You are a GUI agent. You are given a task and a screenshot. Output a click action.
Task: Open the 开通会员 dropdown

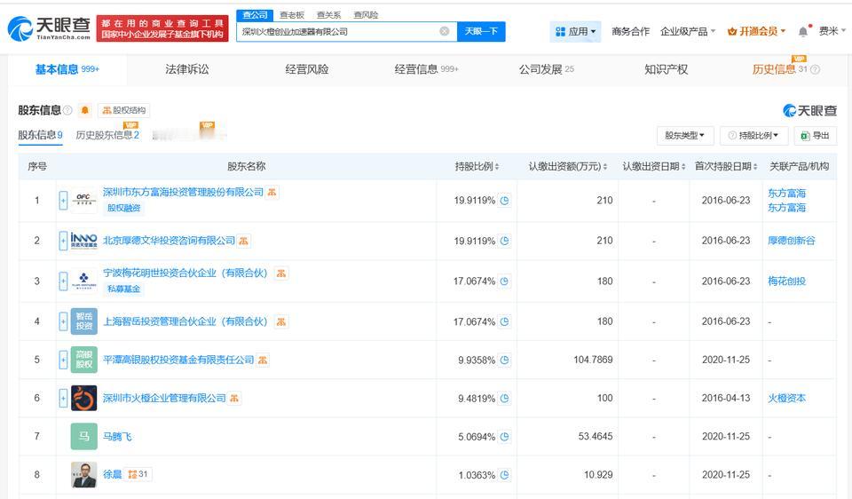click(756, 32)
